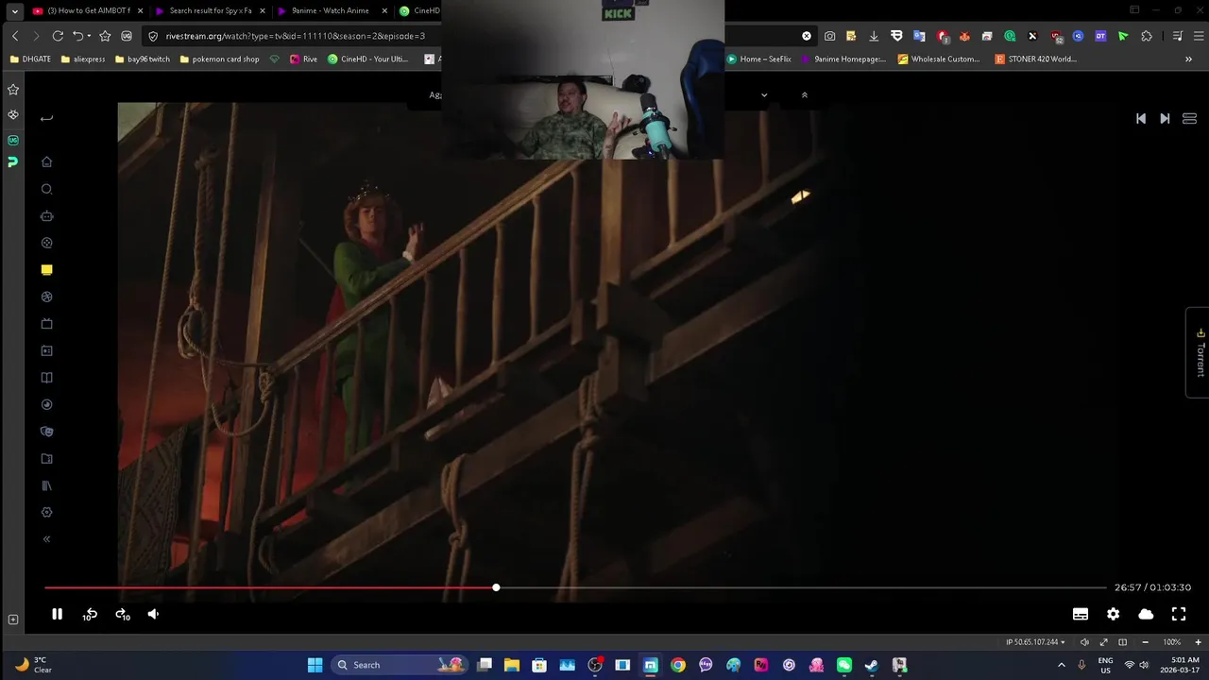This screenshot has width=1209, height=680.
Task: Open STONER 420 World... bookmark
Action: coord(1036,59)
